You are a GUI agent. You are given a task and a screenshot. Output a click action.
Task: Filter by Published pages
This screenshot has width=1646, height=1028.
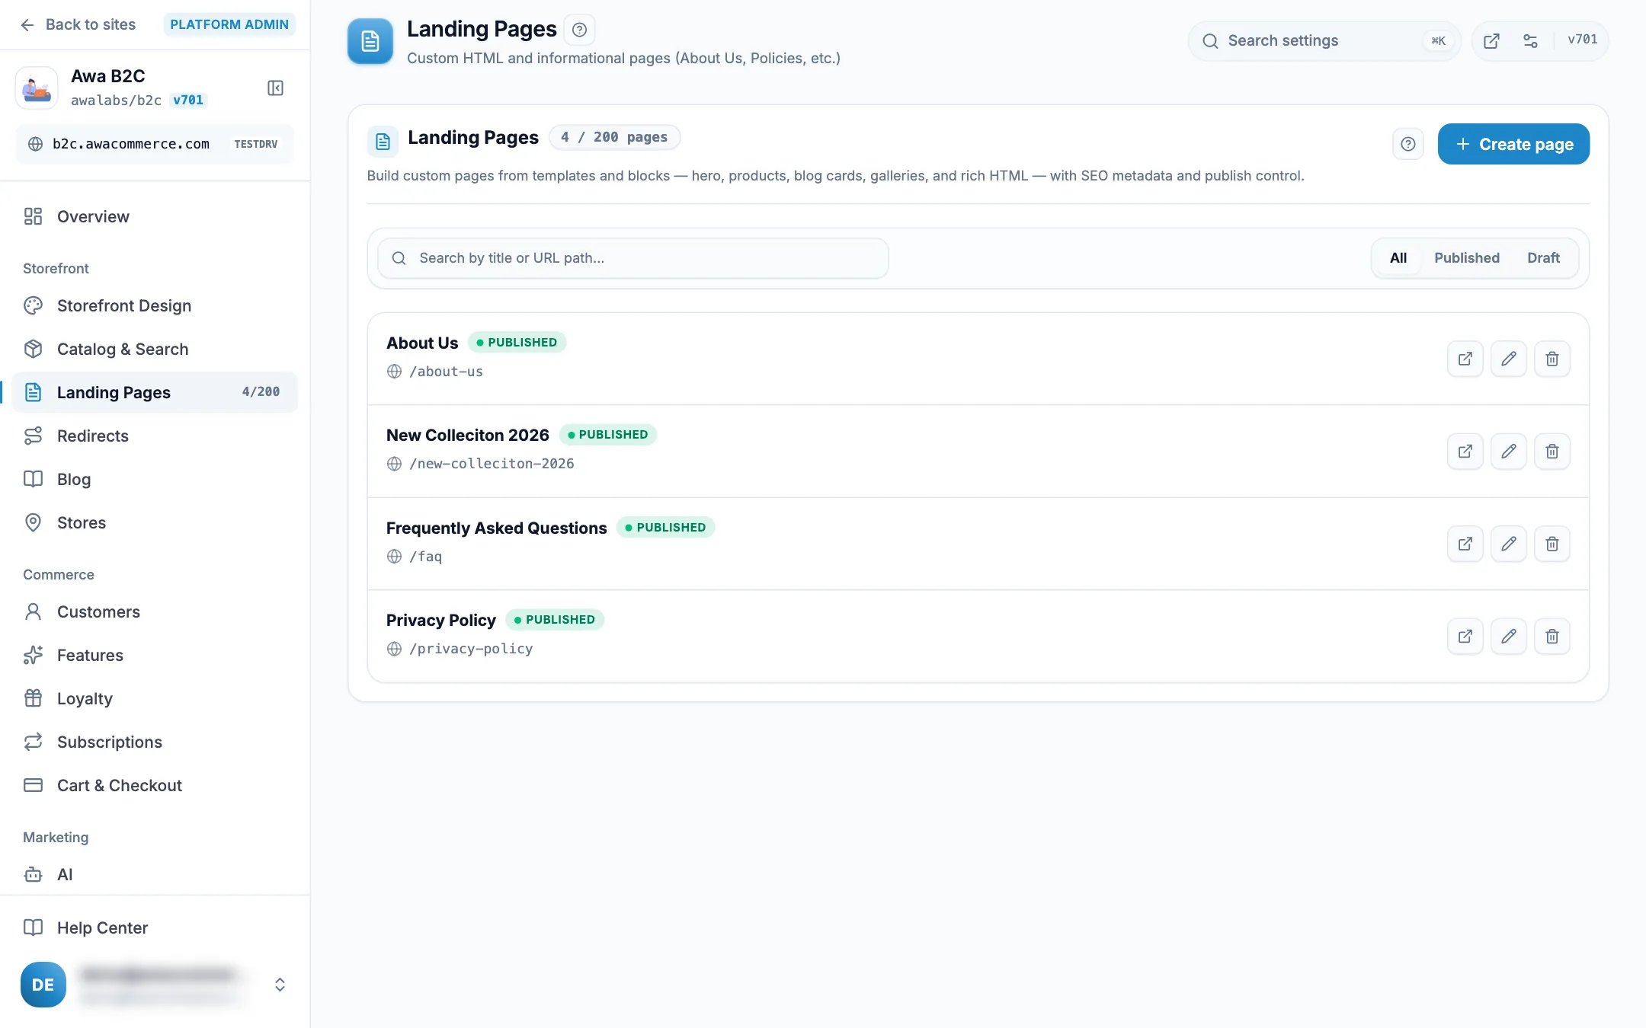point(1466,258)
